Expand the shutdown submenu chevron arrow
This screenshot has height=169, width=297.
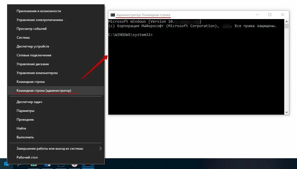[x=100, y=149]
